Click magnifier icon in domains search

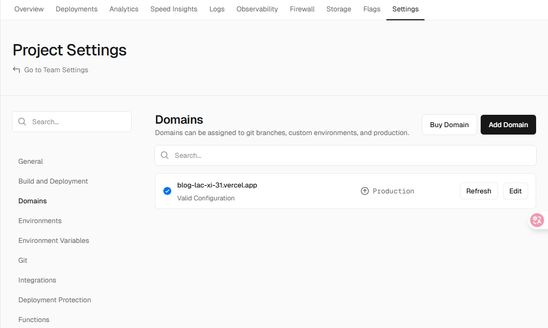click(165, 155)
